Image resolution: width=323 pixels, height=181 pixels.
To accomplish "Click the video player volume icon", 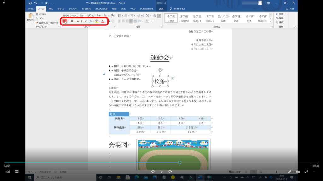I will (8, 172).
